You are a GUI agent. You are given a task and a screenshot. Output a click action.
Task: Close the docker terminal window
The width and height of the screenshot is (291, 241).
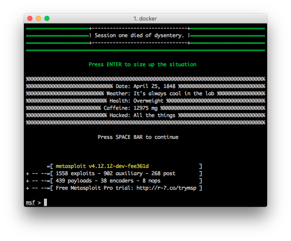[30, 18]
